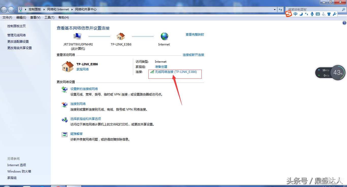The width and height of the screenshot is (347, 187).
Task: Toggle Chinese punctuation icon on Sogou toolbar
Action: point(306,14)
